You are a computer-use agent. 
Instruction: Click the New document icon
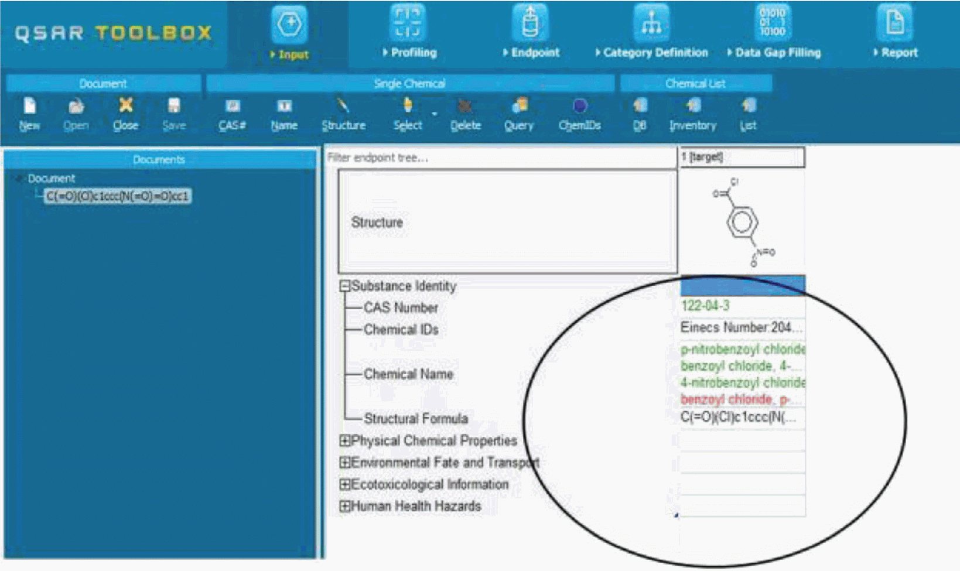pyautogui.click(x=29, y=113)
